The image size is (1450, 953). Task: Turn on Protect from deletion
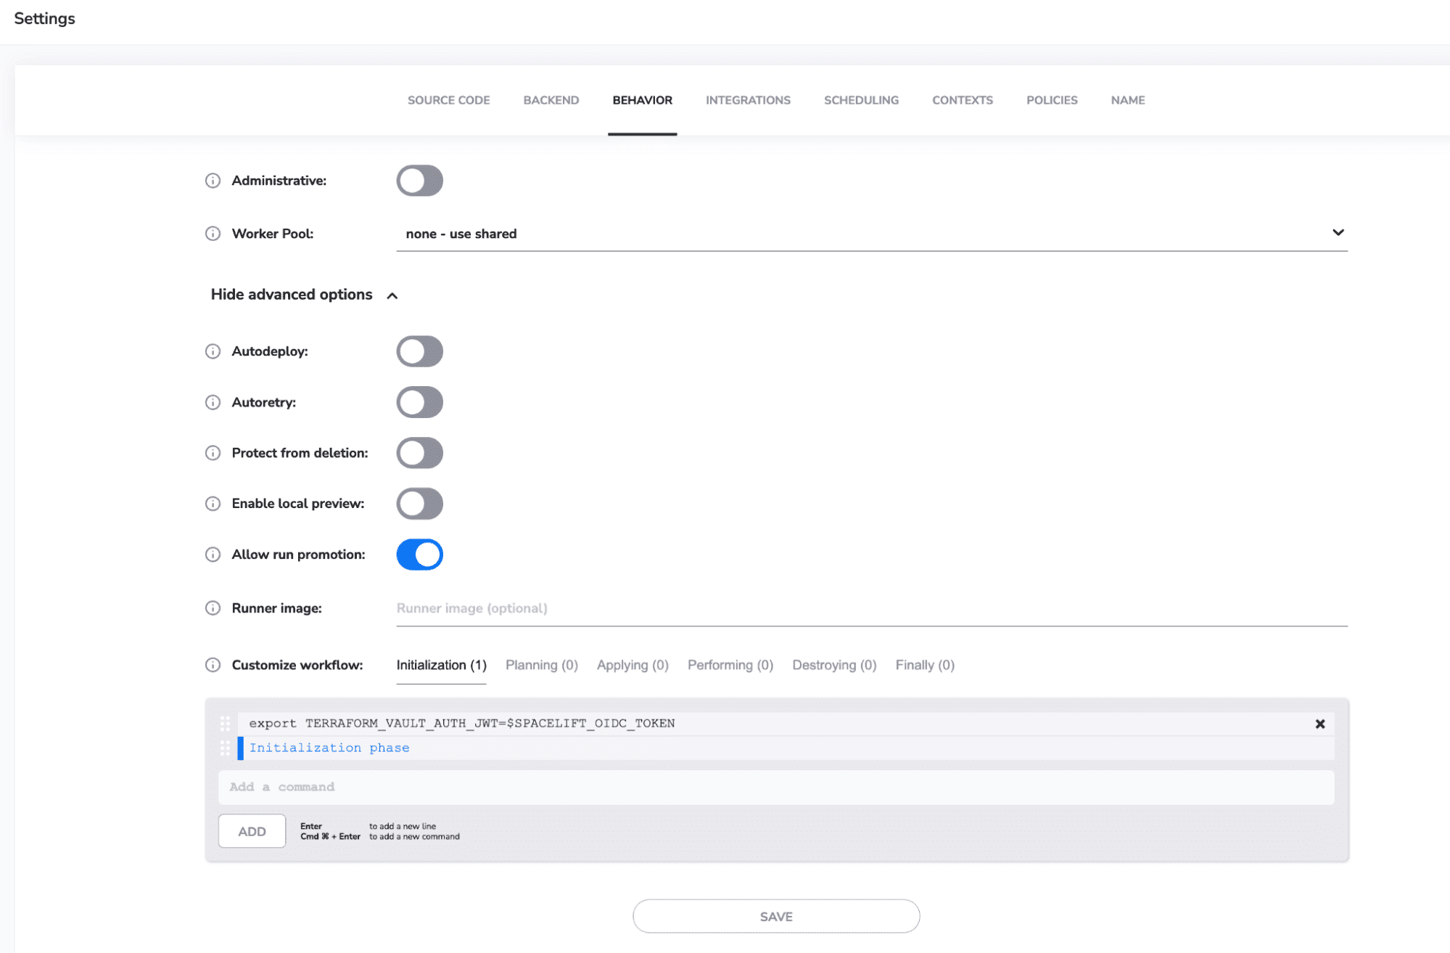(x=419, y=453)
